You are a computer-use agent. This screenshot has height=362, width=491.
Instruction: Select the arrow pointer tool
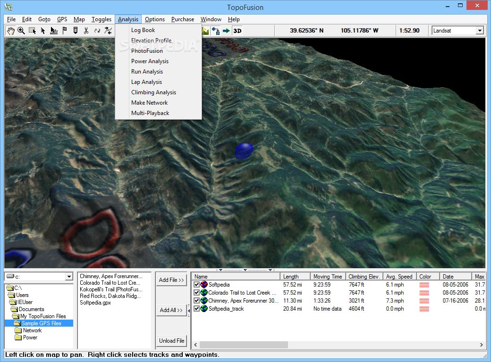[x=43, y=31]
